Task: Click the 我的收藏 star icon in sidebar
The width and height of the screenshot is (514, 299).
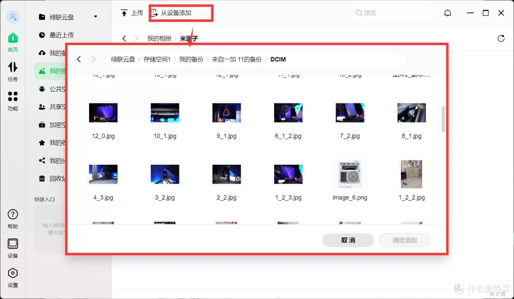Action: 42,142
